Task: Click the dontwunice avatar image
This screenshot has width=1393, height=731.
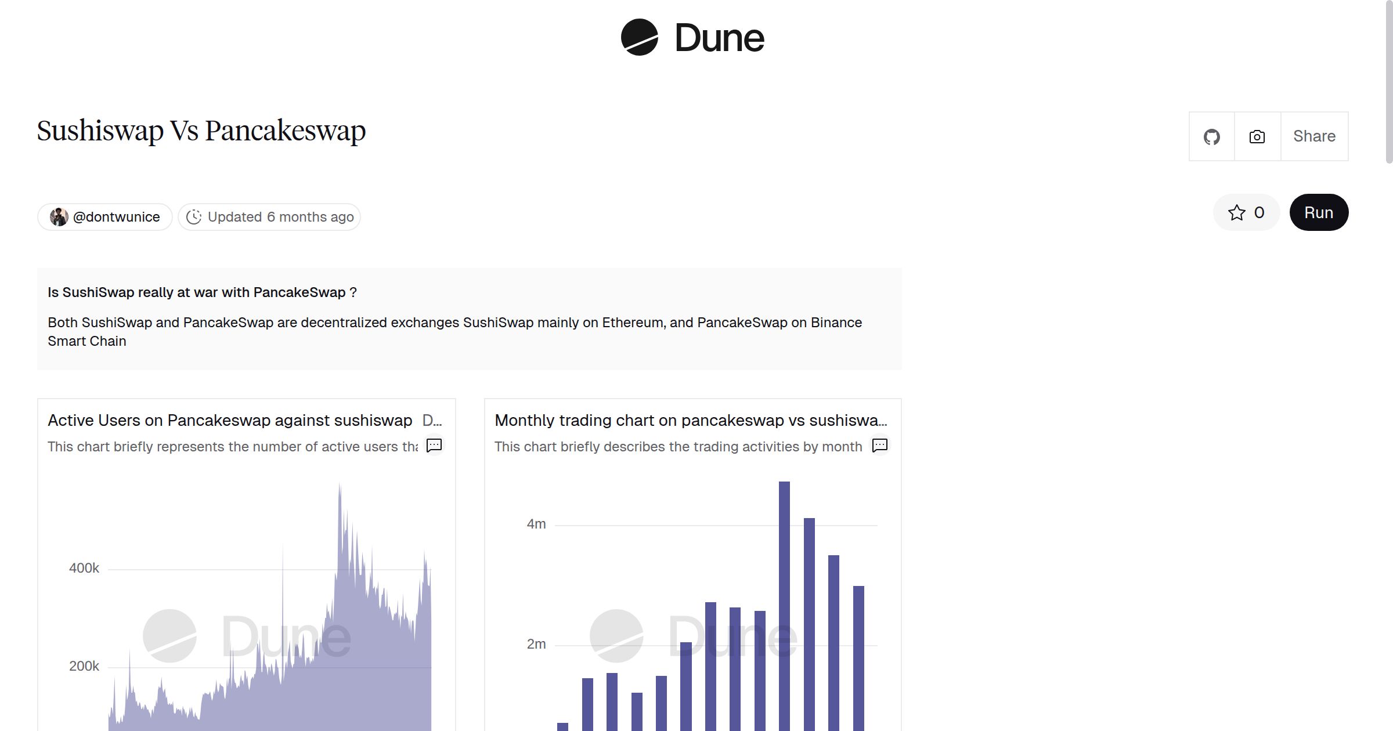Action: [x=59, y=217]
